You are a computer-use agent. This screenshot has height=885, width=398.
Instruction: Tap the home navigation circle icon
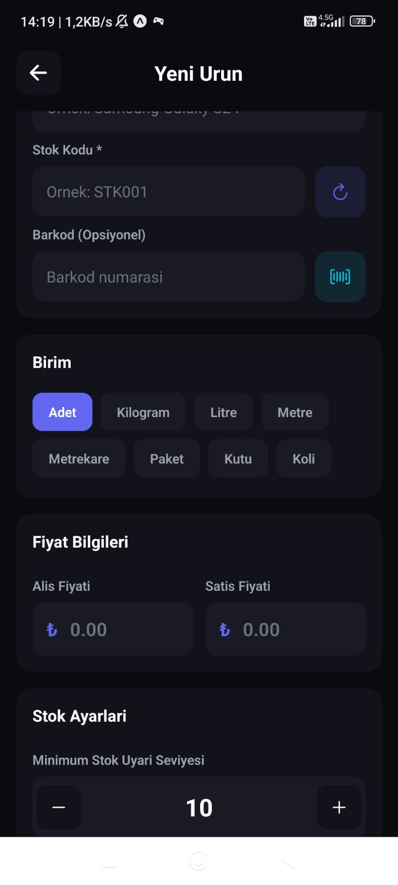pyautogui.click(x=198, y=860)
